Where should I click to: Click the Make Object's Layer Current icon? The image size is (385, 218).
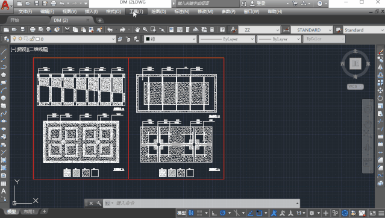click(120, 39)
